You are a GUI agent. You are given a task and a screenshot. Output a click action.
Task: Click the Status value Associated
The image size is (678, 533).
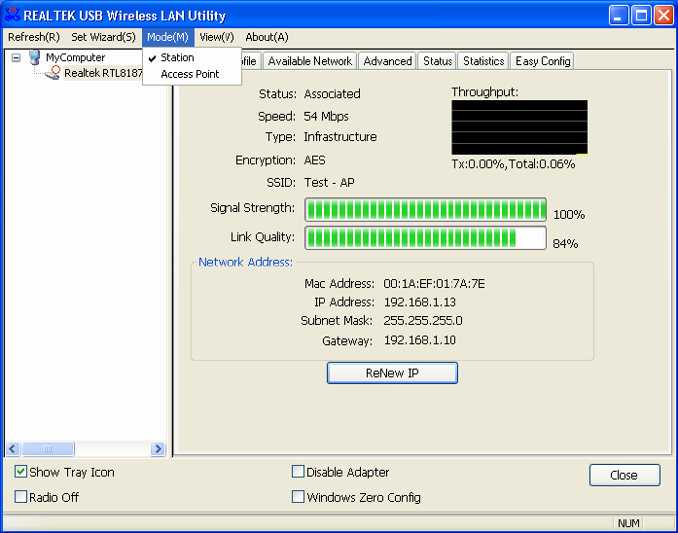[x=332, y=93]
